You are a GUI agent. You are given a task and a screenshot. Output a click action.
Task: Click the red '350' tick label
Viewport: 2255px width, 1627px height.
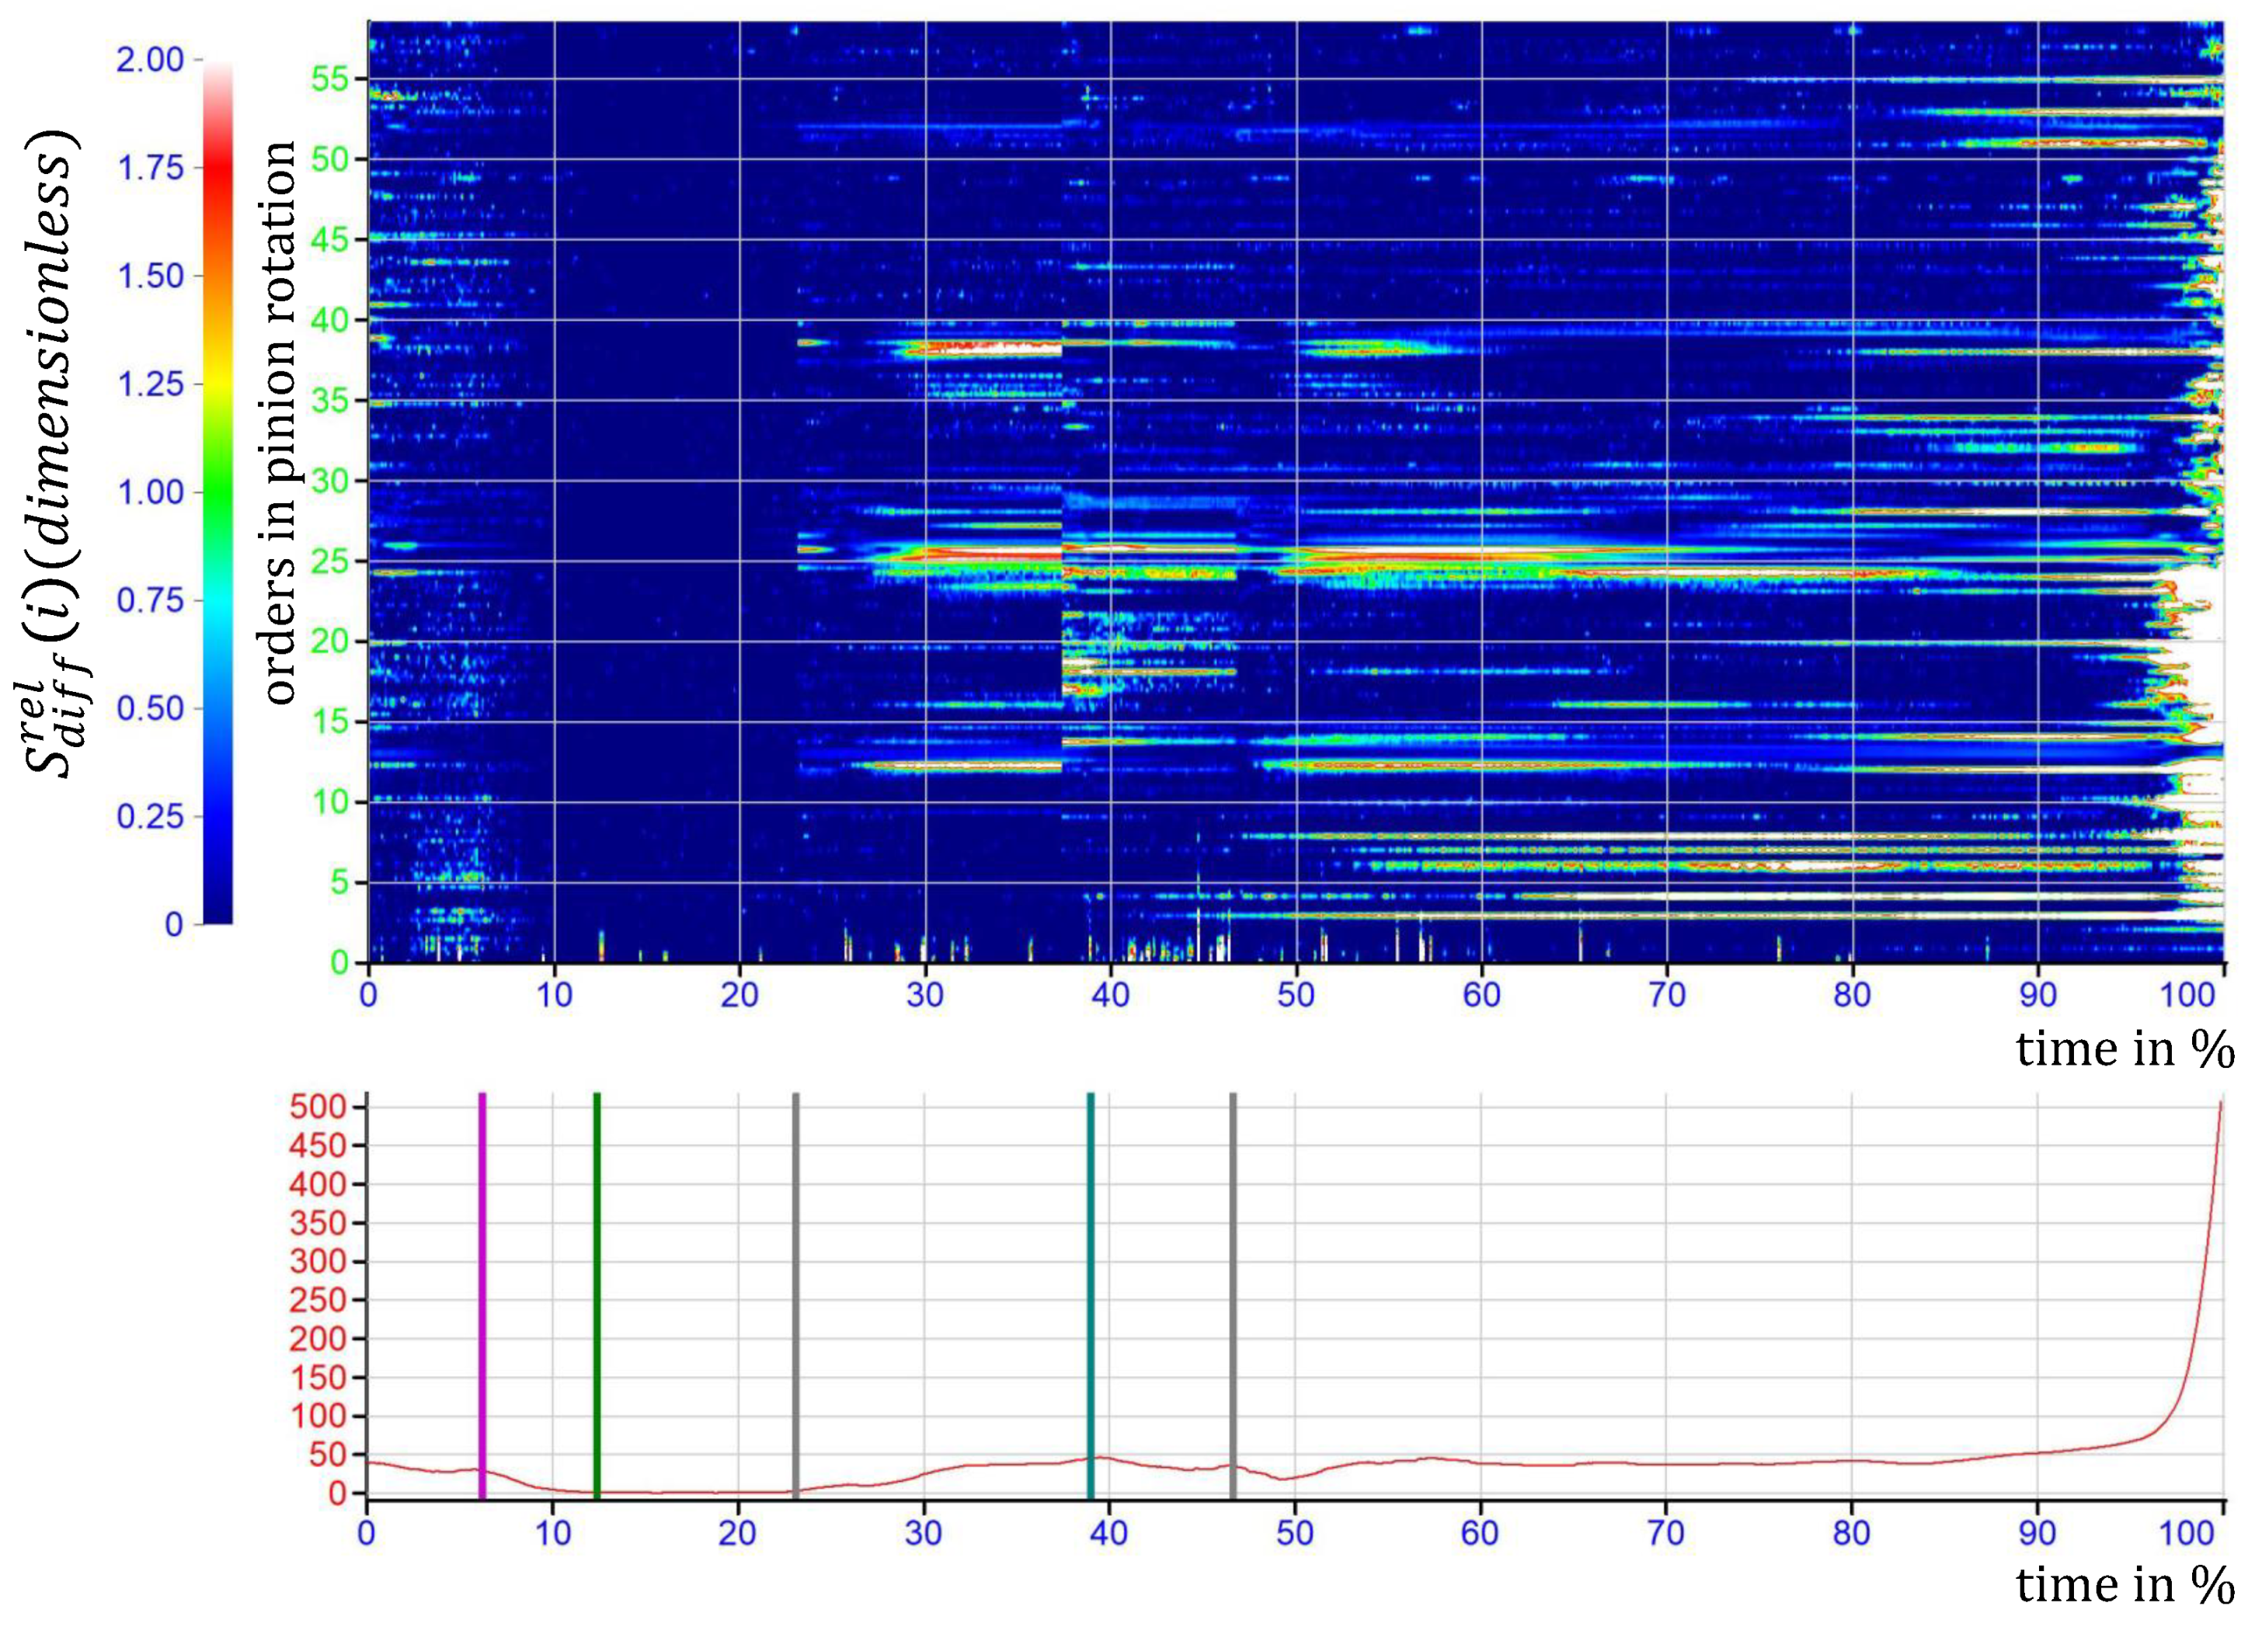coord(318,1223)
